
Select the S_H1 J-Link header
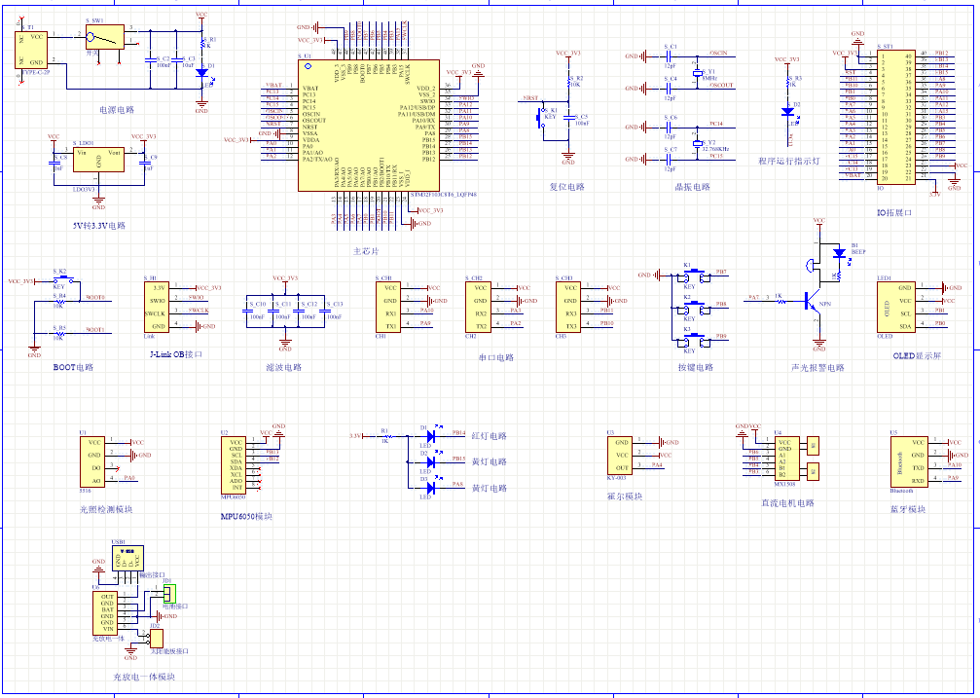(x=157, y=307)
